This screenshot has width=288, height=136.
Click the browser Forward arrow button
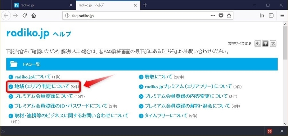coord(15,15)
